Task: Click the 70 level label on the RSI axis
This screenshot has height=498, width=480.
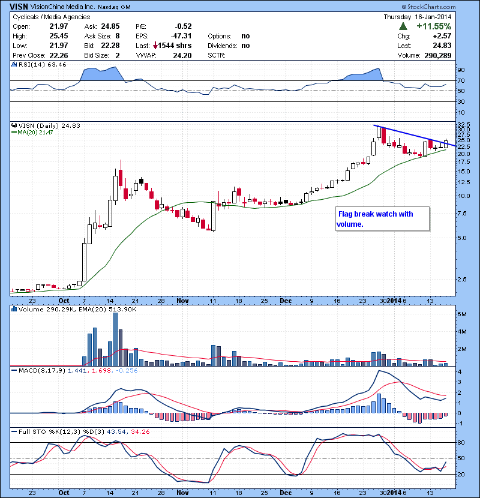Action: point(461,80)
